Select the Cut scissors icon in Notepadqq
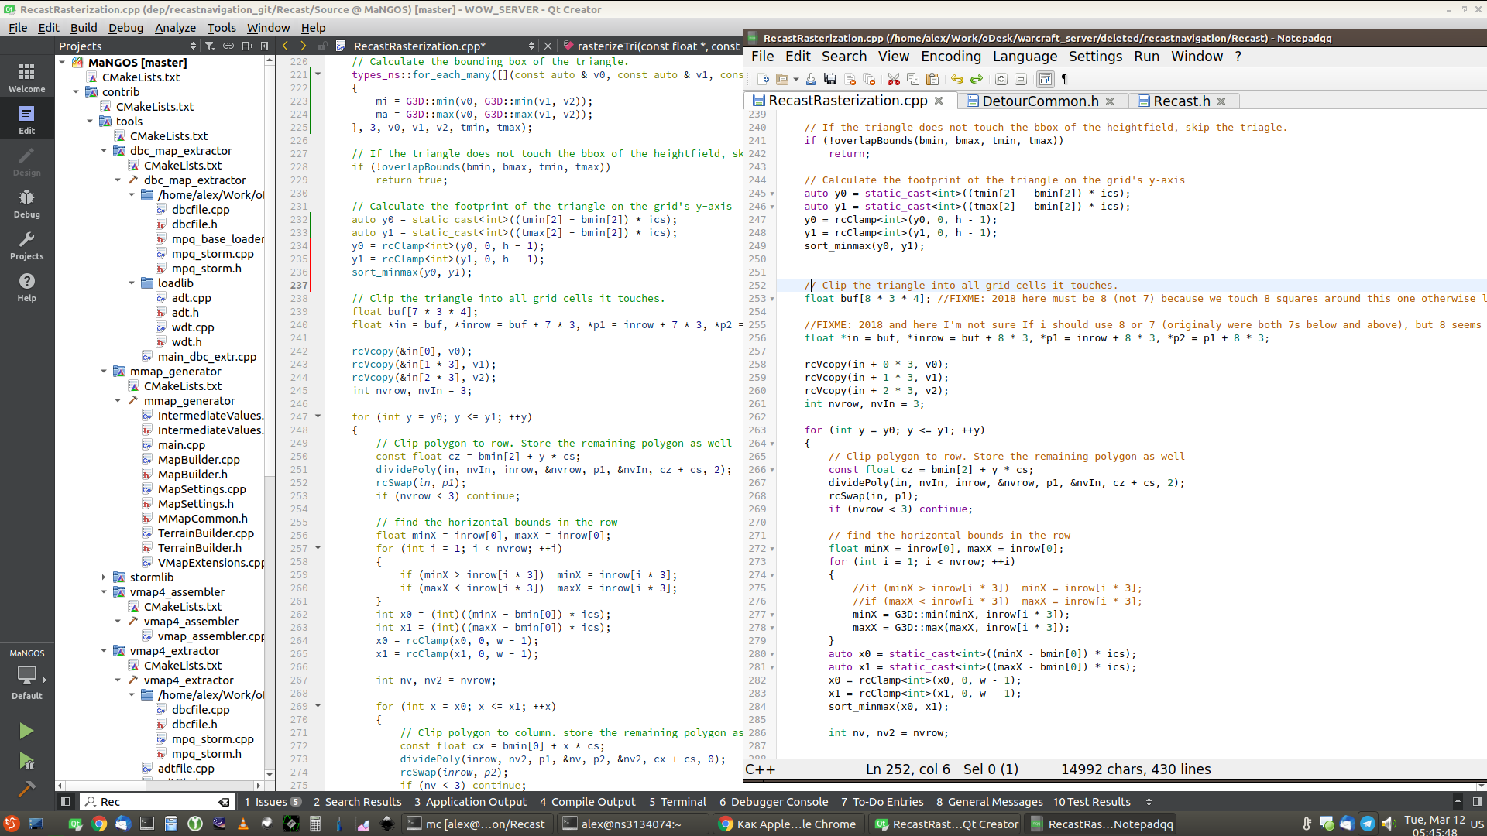Screen dimensions: 1487x836 (x=895, y=79)
